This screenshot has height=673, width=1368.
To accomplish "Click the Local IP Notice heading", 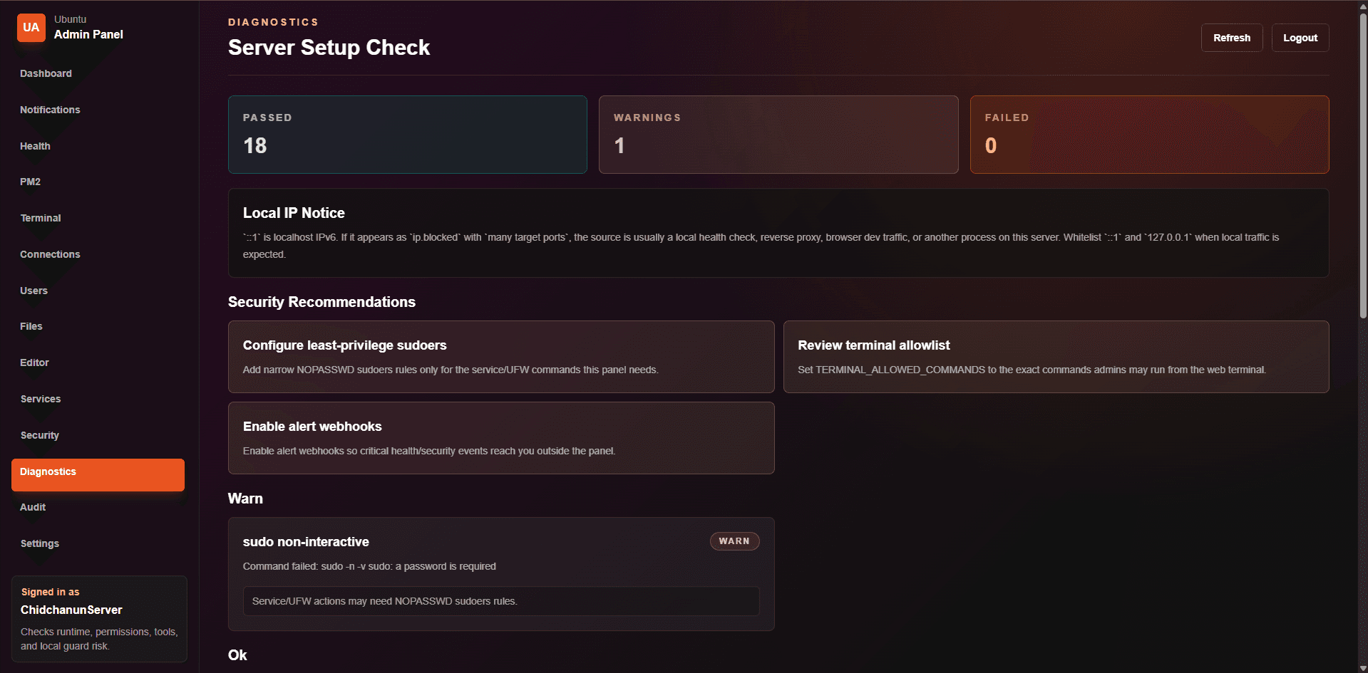I will click(294, 213).
